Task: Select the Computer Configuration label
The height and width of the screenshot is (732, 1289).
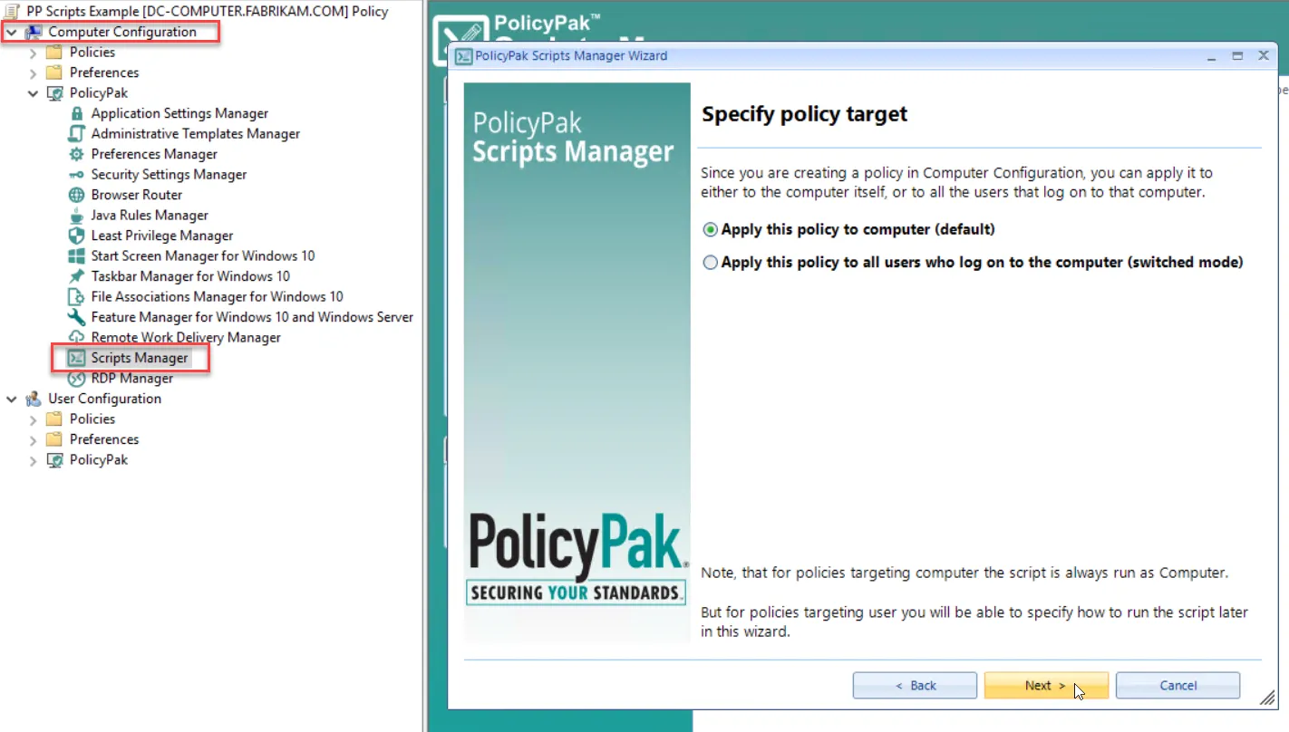Action: (122, 32)
